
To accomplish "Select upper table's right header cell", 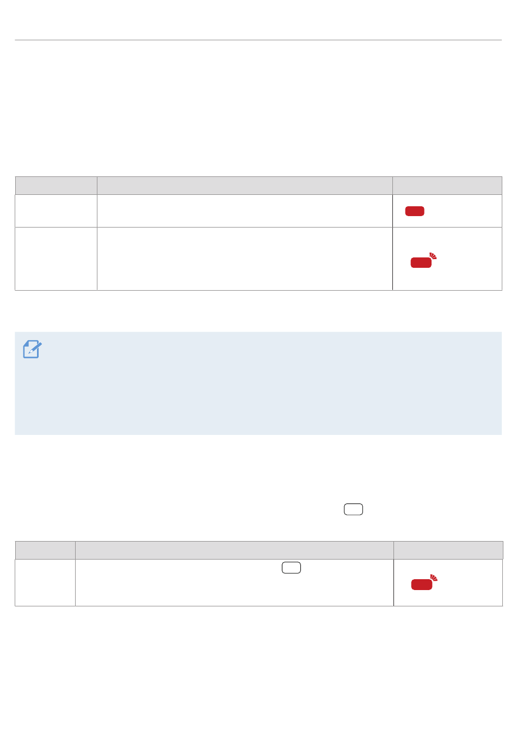I will (x=447, y=186).
